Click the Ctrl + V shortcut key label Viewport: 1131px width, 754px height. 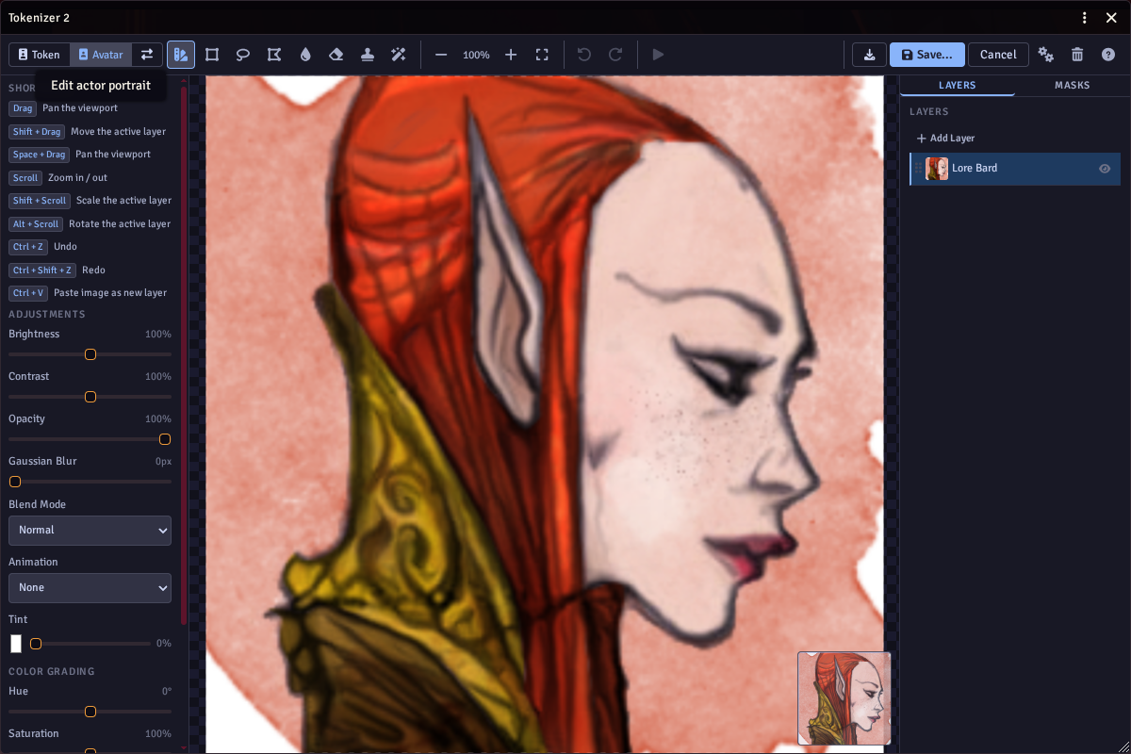click(x=28, y=293)
